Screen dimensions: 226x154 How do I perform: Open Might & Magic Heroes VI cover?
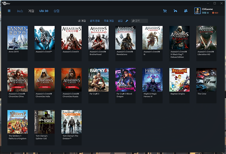[x=152, y=80]
